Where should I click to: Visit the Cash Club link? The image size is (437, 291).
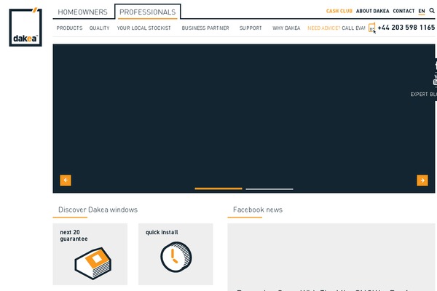tap(339, 12)
